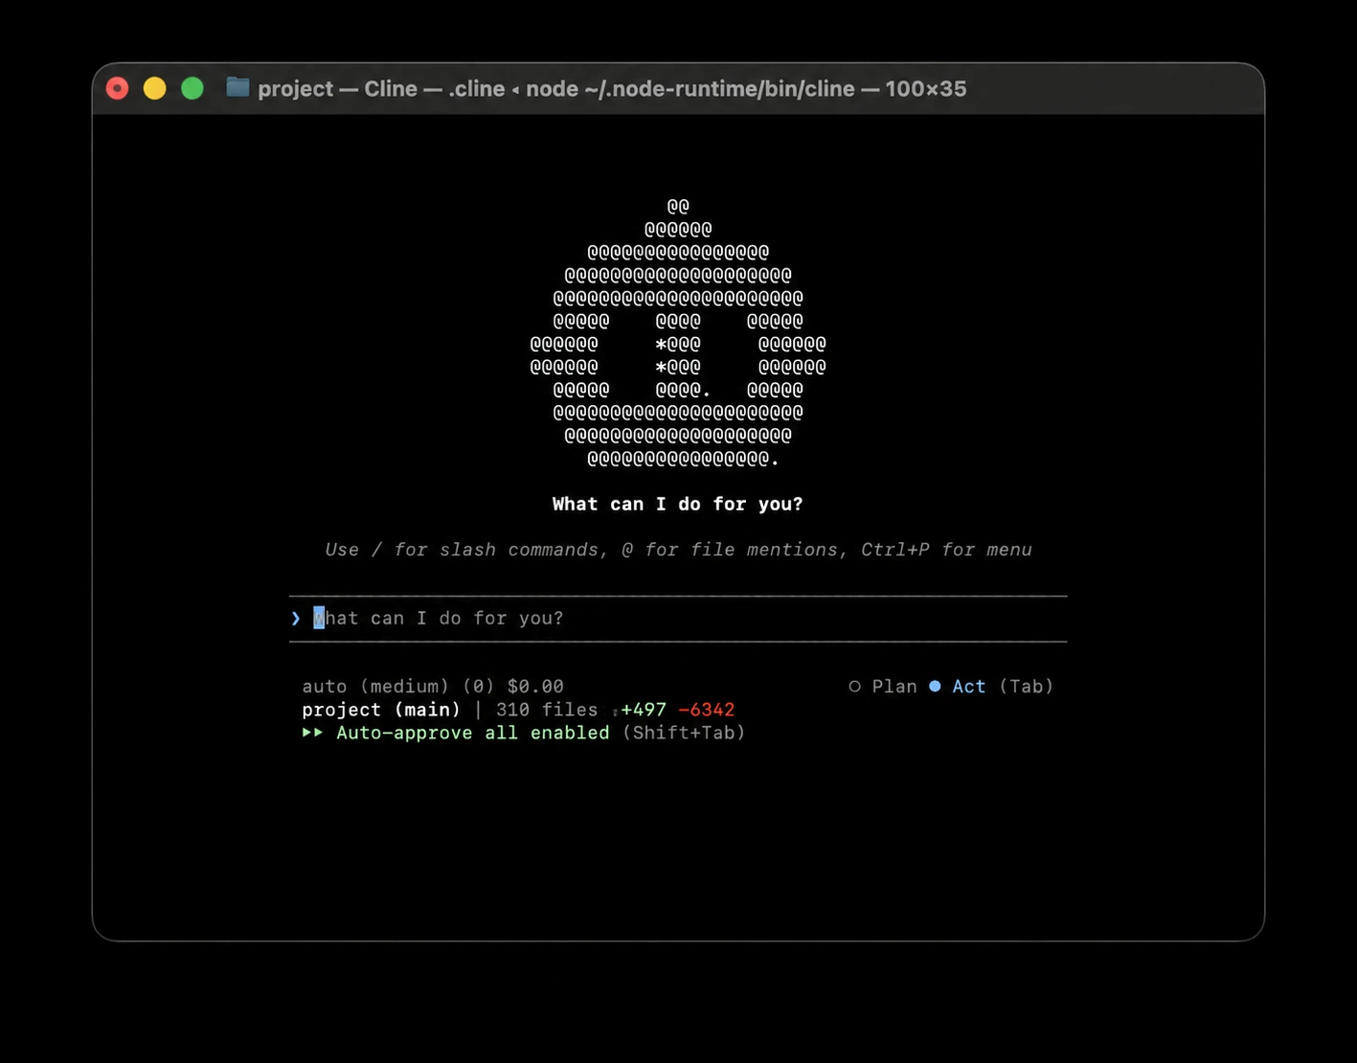Click the '(Shift+Tab)' shortcut hint

pyautogui.click(x=684, y=733)
